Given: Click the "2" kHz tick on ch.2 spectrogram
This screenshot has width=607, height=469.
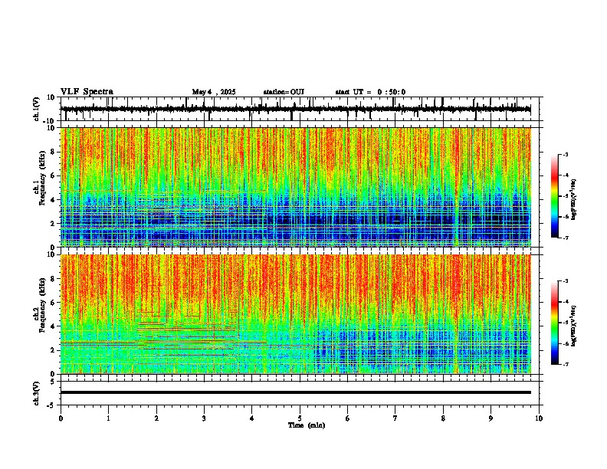Looking at the screenshot, I should pyautogui.click(x=53, y=350).
